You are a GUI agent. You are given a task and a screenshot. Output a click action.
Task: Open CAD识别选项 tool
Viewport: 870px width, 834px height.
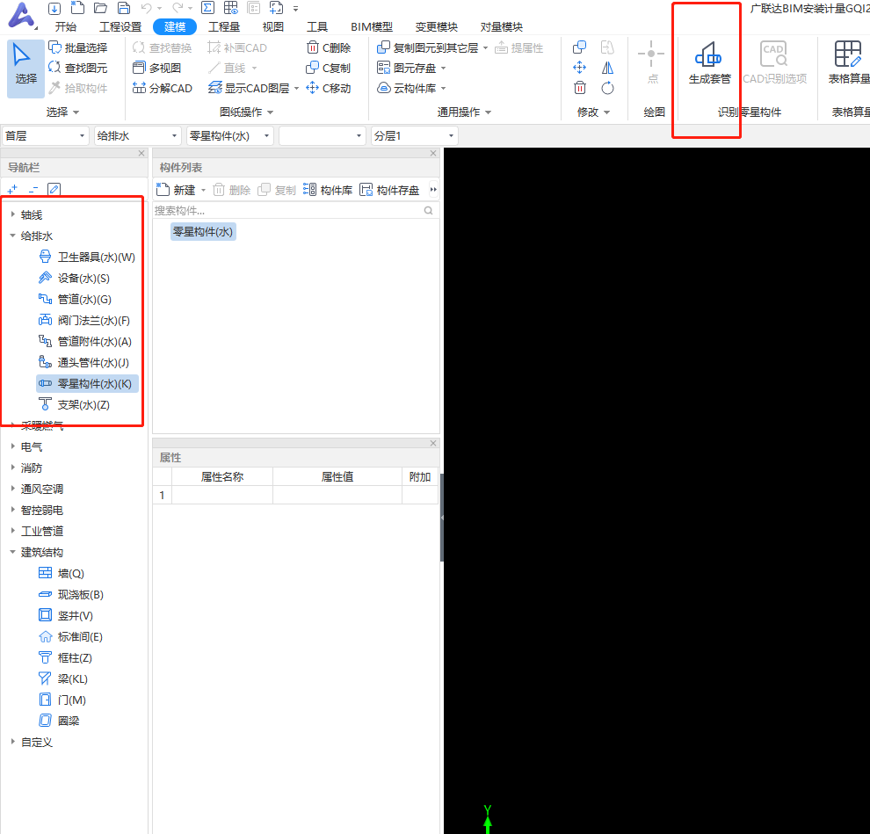coord(774,62)
